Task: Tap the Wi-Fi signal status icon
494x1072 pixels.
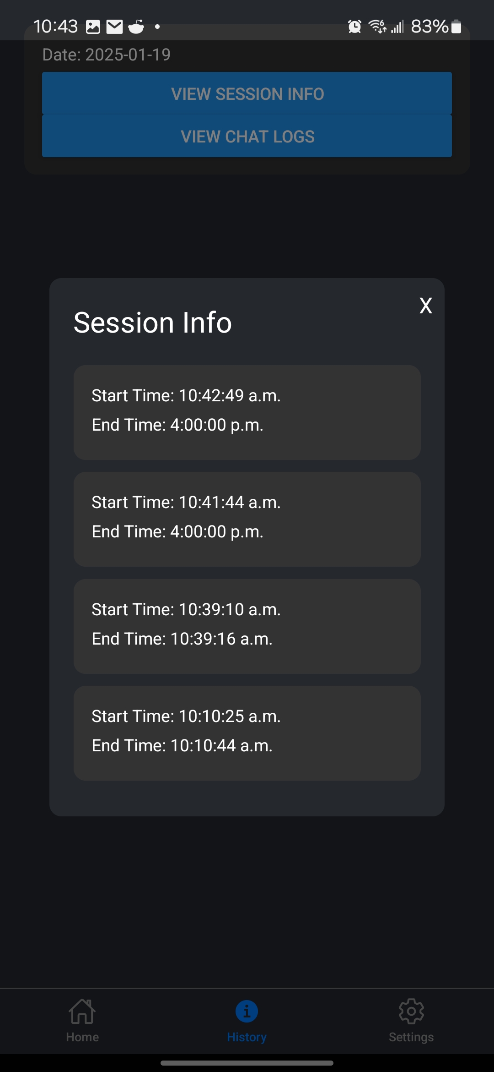Action: click(x=378, y=27)
